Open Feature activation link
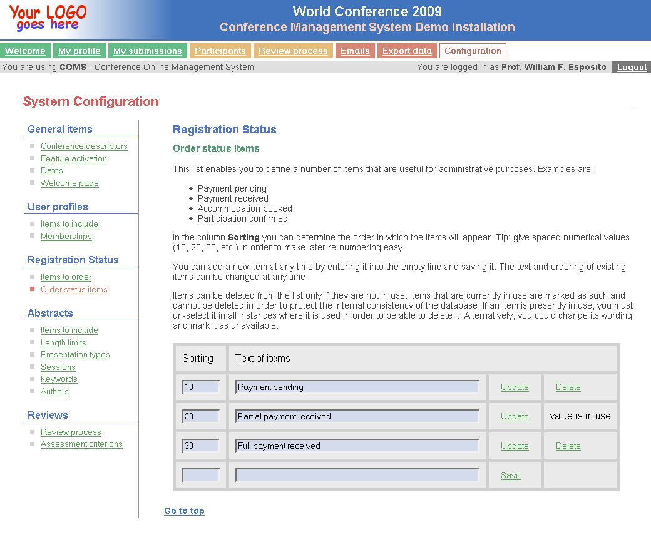 (73, 158)
